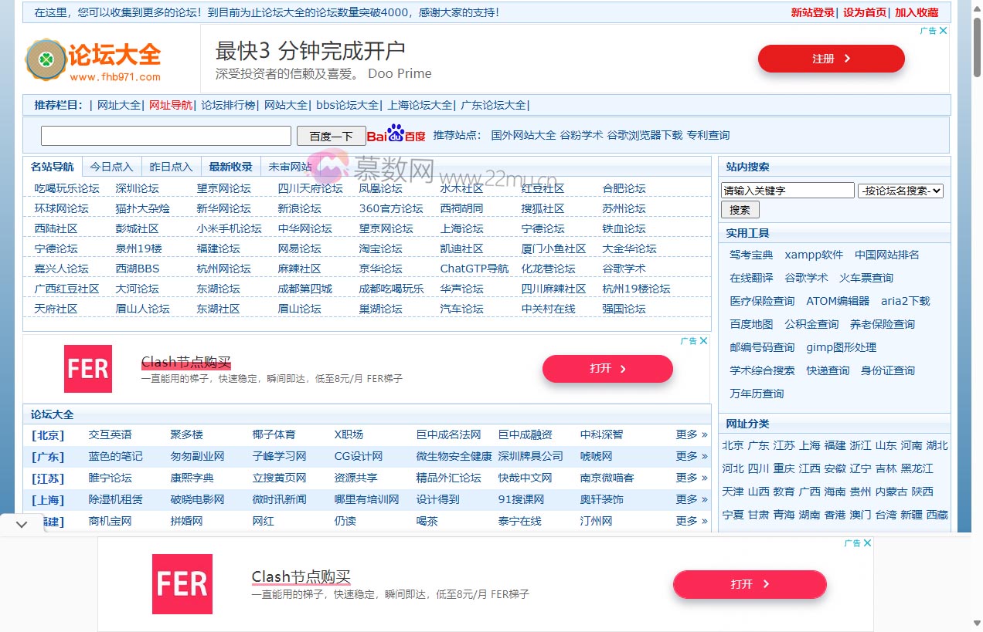Click the down chevron arrow at bottom left
The width and height of the screenshot is (983, 632).
coord(22,524)
